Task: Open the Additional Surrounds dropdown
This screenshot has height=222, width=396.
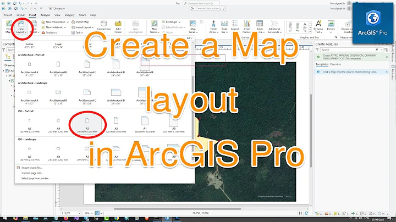Action: pyautogui.click(x=274, y=27)
